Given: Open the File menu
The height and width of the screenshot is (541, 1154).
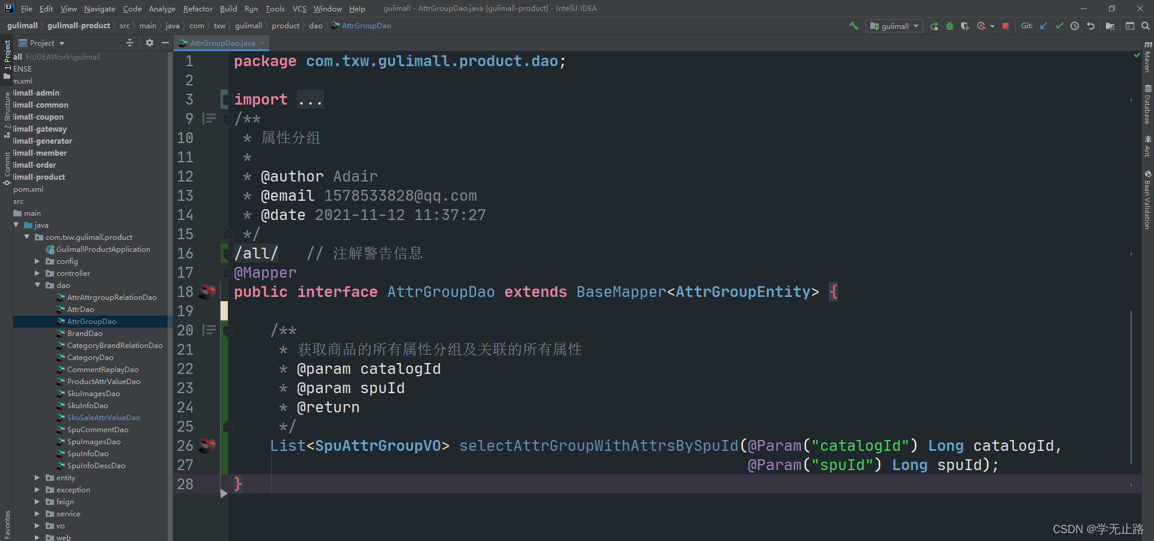Looking at the screenshot, I should (x=26, y=8).
